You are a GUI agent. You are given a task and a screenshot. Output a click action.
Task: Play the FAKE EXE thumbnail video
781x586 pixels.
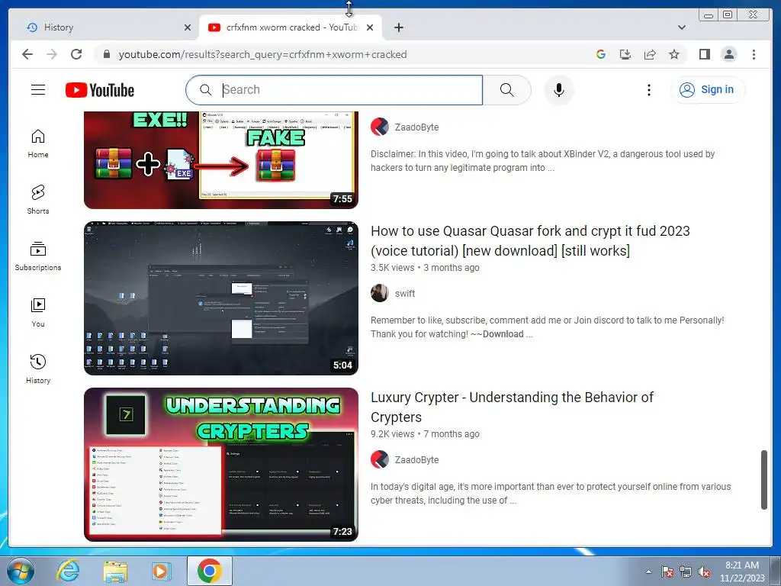coord(220,160)
